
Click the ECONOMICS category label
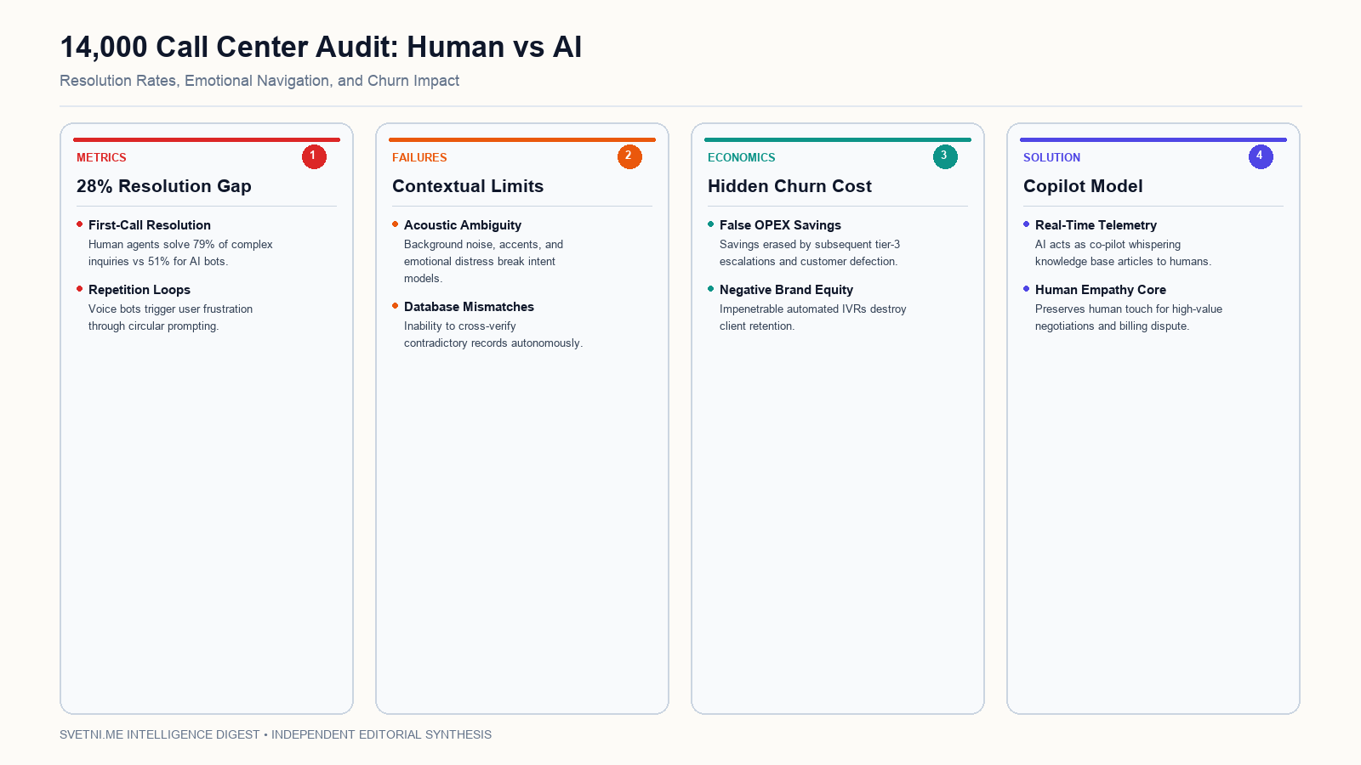742,157
